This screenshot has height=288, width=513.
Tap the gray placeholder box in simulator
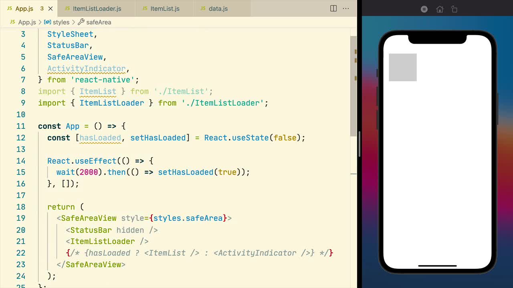[x=402, y=67]
